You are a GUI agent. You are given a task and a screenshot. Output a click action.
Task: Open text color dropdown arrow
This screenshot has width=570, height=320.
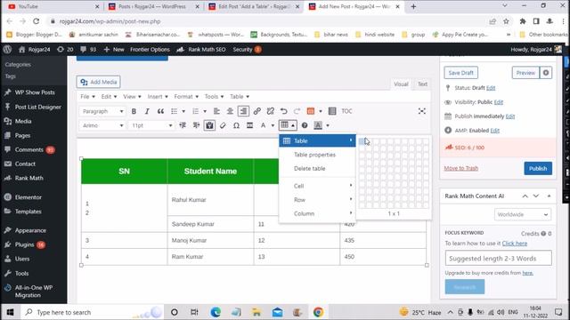(x=273, y=125)
